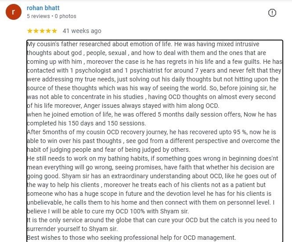Image resolution: width=292 pixels, height=242 pixels.
Task: Click the orange 'r' profile avatar
Action: point(14,12)
